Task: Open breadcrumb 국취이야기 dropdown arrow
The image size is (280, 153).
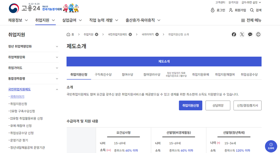Action: tap(157, 34)
